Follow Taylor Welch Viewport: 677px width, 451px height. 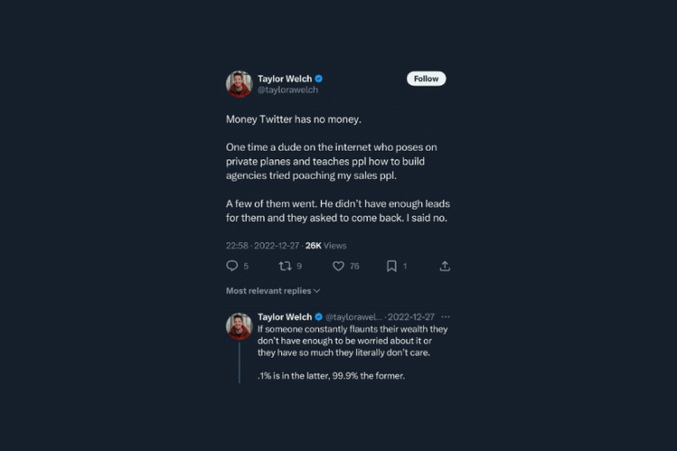click(x=426, y=78)
